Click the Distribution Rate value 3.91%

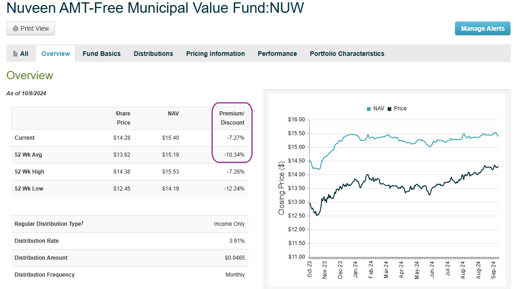click(237, 241)
